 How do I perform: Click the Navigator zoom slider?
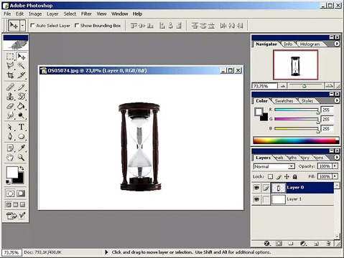click(305, 86)
